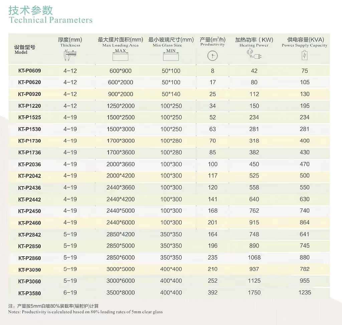Select model name KT-P1736
Screen dimensions: 342x325
30,152
